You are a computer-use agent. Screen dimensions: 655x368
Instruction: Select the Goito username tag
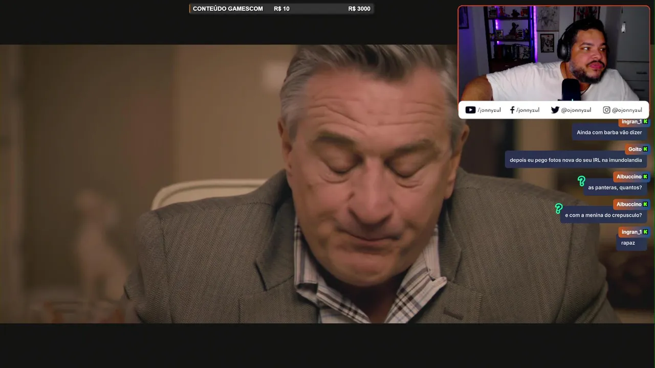click(635, 149)
